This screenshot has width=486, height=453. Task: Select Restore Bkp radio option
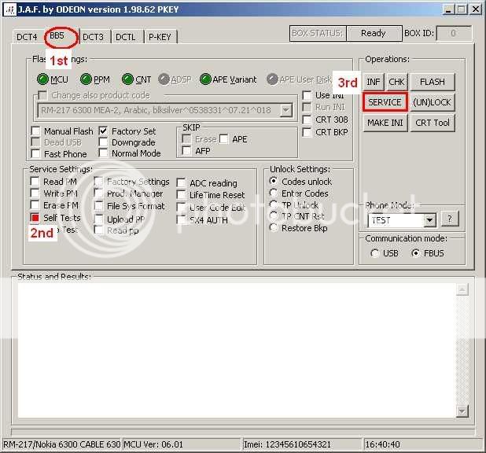[x=274, y=228]
